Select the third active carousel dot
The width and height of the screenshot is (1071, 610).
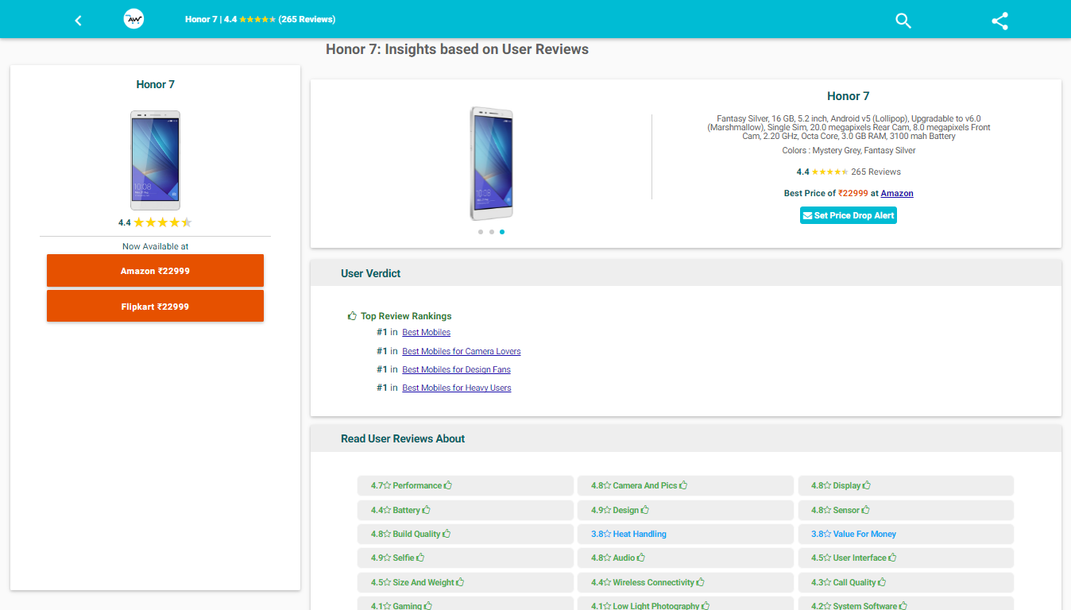[502, 232]
